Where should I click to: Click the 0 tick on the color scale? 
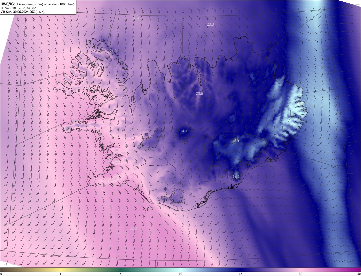click(1, 274)
